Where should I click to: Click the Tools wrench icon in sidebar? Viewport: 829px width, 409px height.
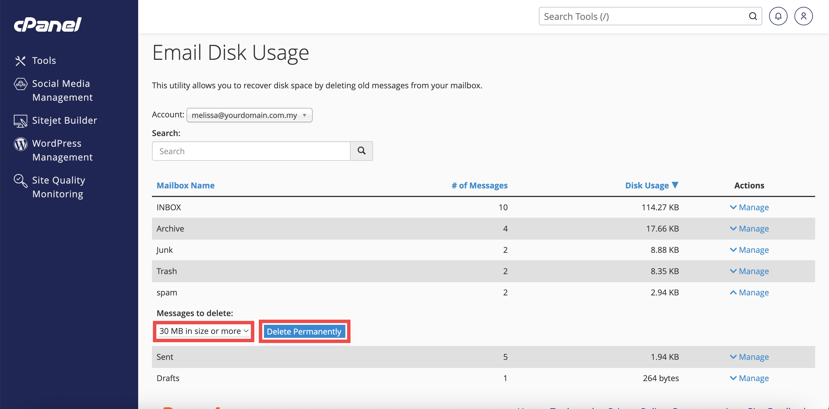click(20, 61)
